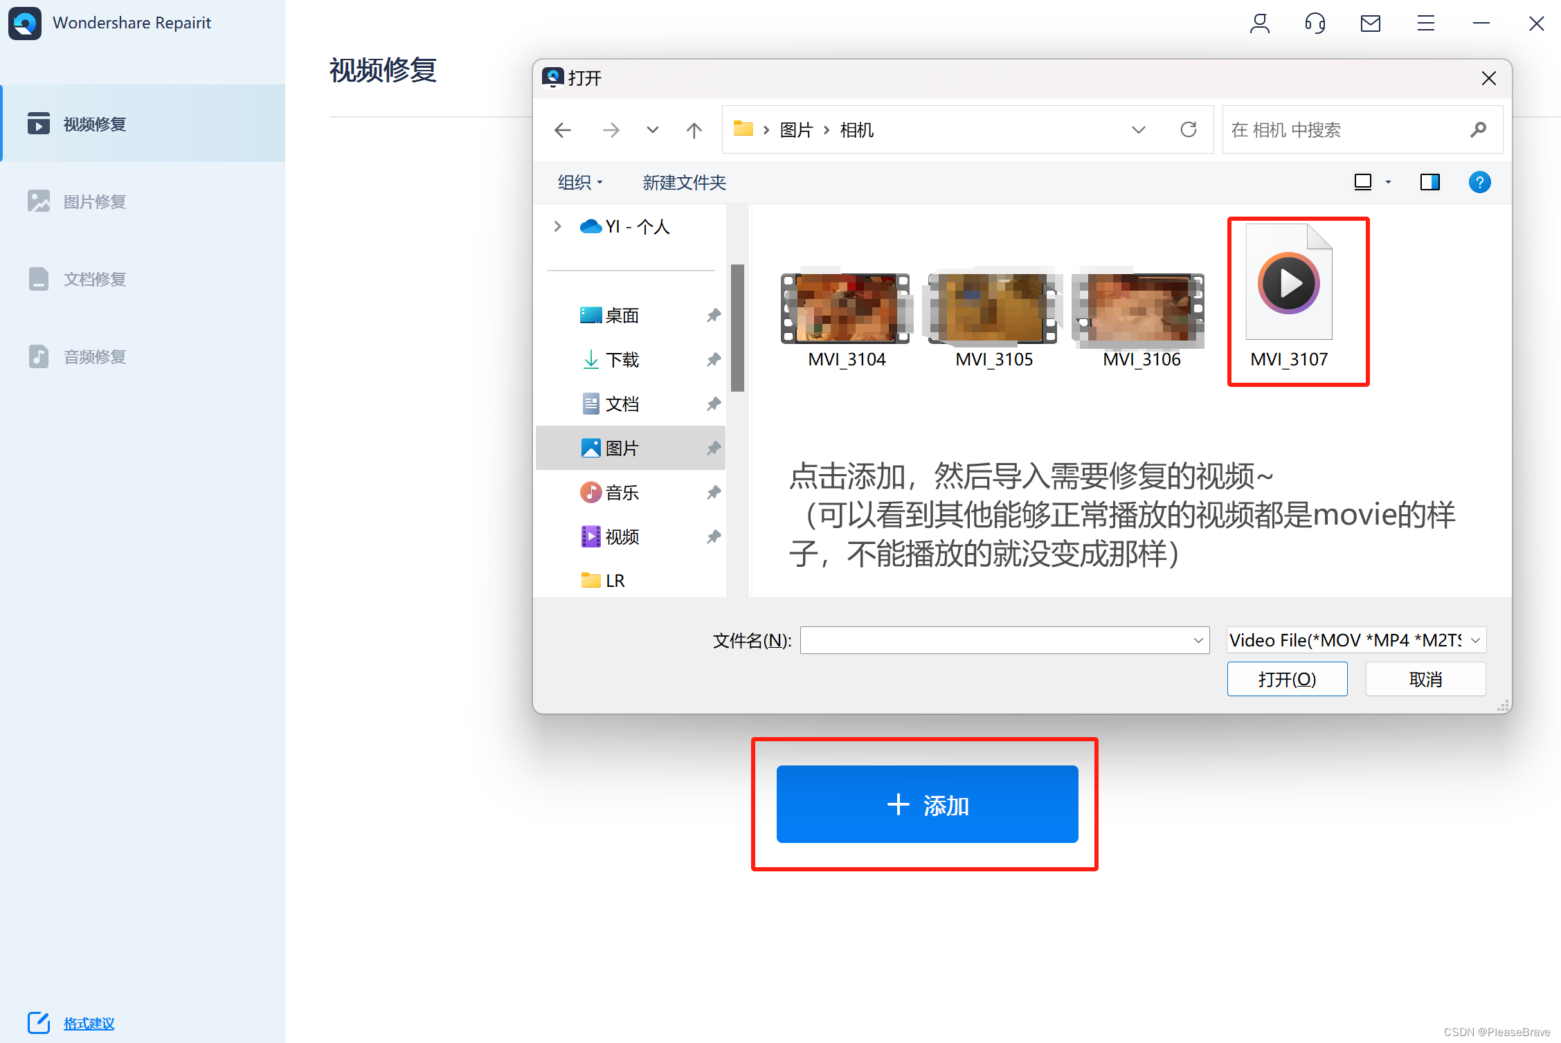Image resolution: width=1561 pixels, height=1043 pixels.
Task: Click the blue help question mark icon
Action: coord(1479,182)
